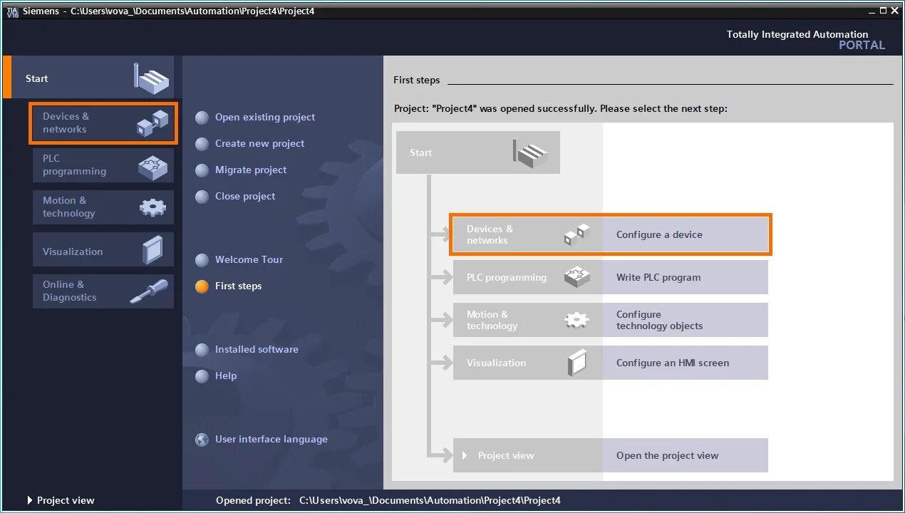Viewport: 905px width, 513px height.
Task: Click Visualization box in First steps
Action: coord(528,363)
